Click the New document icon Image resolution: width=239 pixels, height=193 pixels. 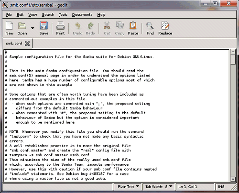click(9, 25)
